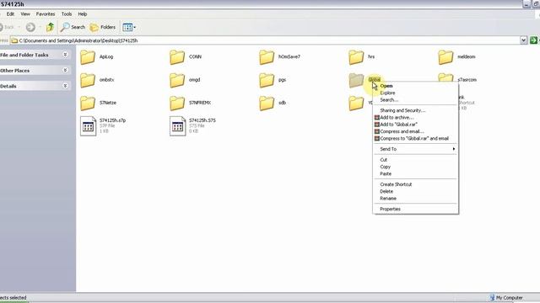This screenshot has width=540, height=303.
Task: Select the sdb folder icon
Action: pos(267,103)
